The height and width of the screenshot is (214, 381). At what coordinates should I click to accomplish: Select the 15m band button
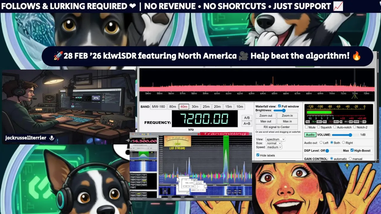(228, 107)
